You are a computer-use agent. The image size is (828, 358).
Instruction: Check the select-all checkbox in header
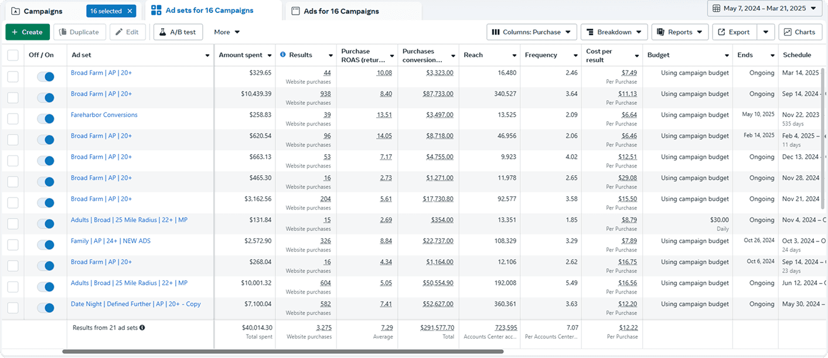13,55
